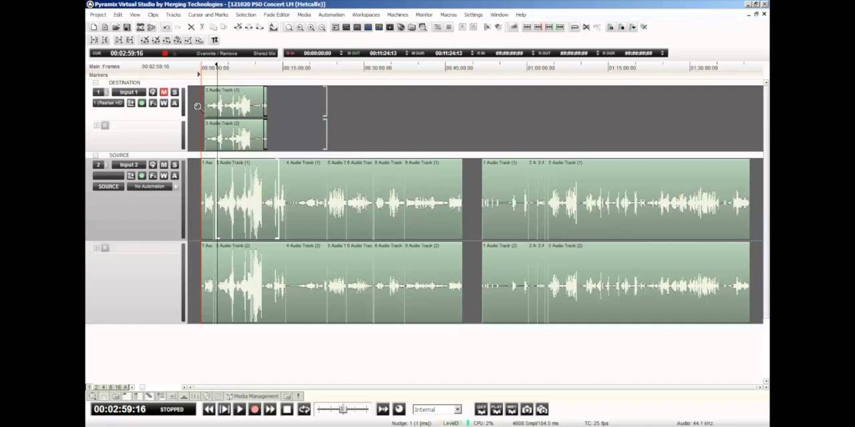Click the round jog wheel icon in the transport bar

[399, 409]
